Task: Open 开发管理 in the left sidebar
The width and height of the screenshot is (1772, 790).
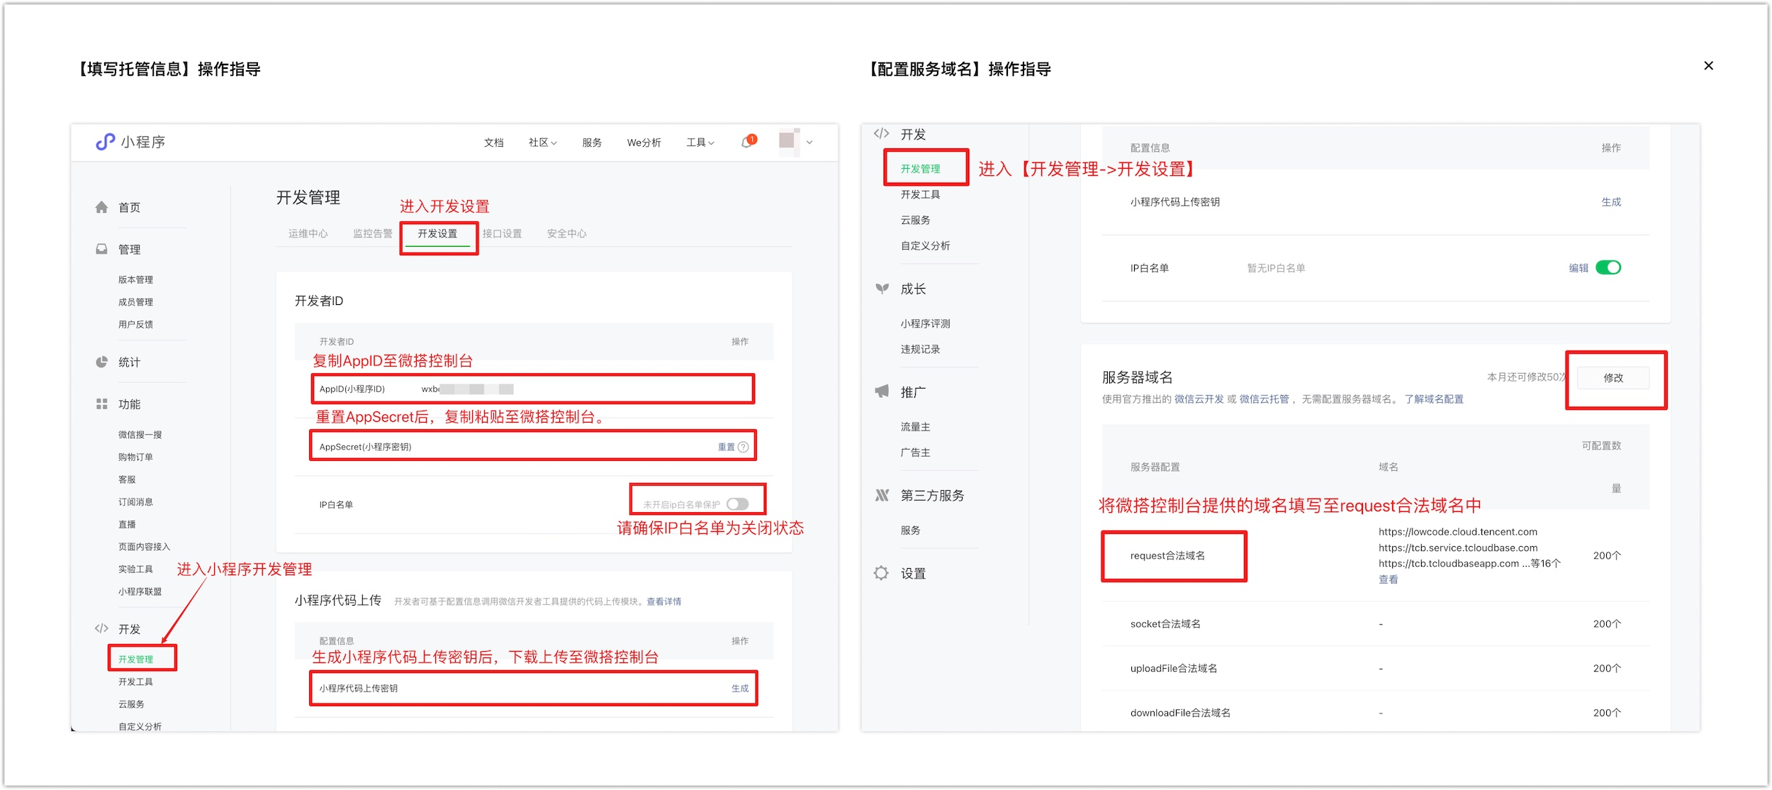Action: 135,659
